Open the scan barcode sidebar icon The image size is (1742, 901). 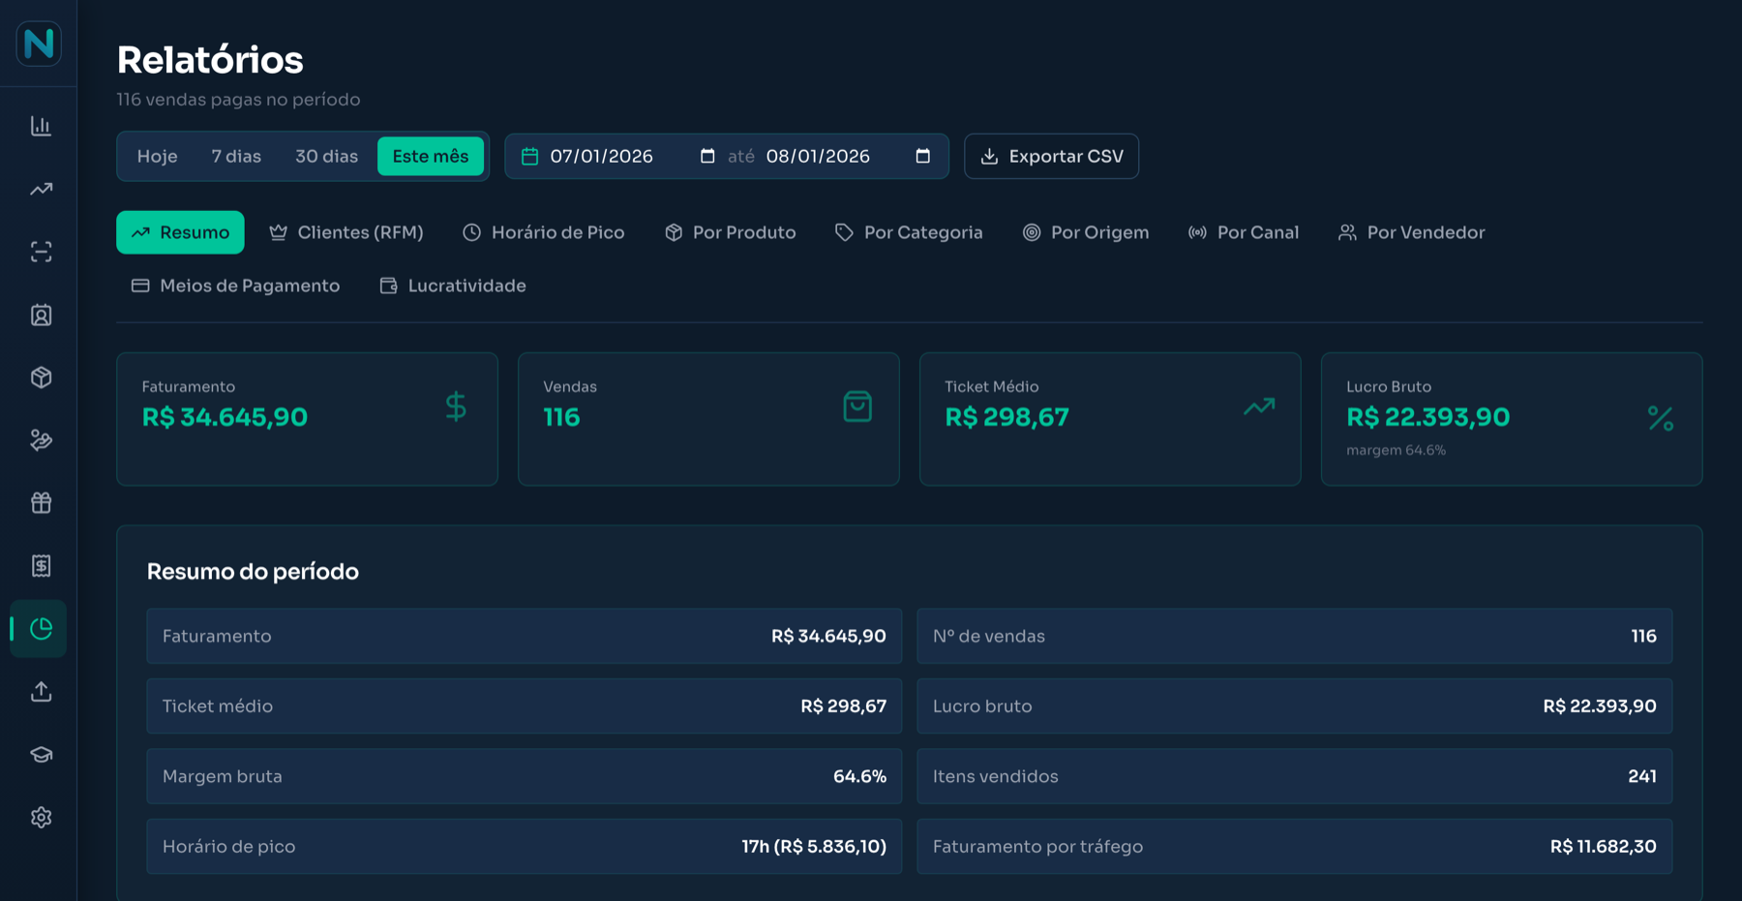(x=41, y=252)
